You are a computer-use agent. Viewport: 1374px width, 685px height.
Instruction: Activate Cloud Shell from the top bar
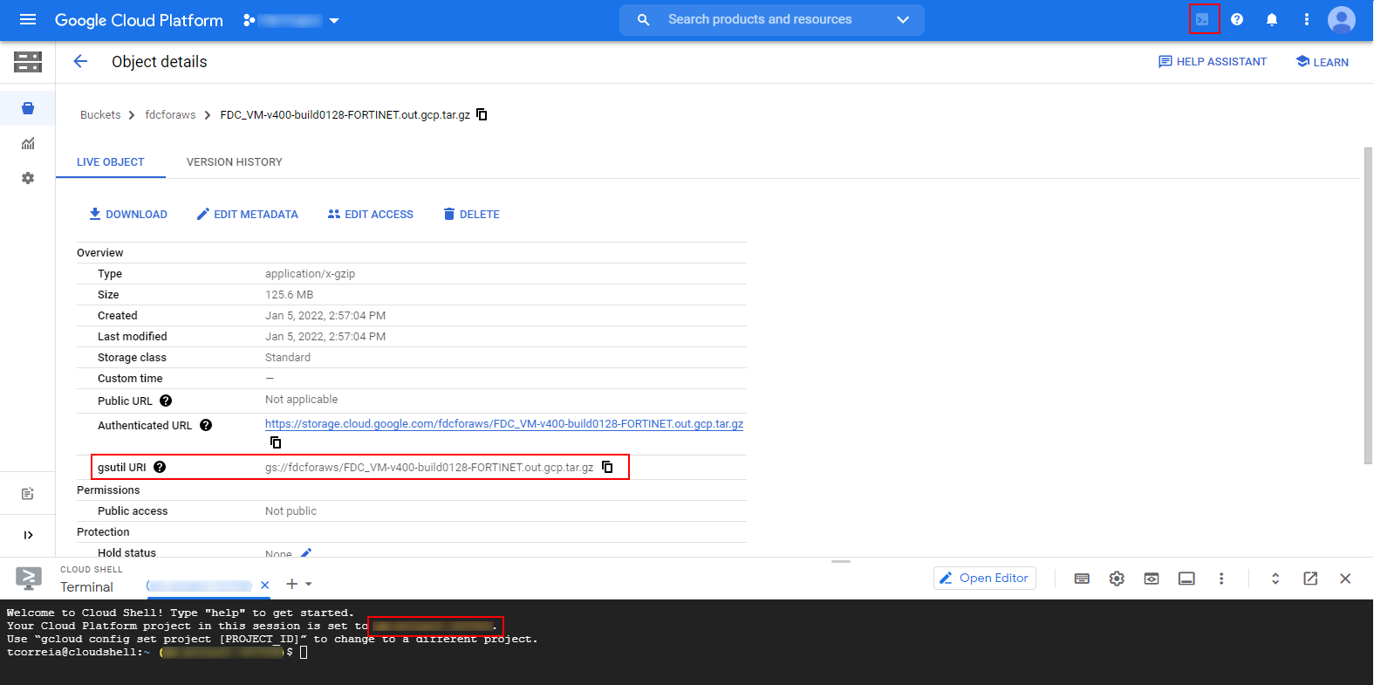coord(1203,19)
